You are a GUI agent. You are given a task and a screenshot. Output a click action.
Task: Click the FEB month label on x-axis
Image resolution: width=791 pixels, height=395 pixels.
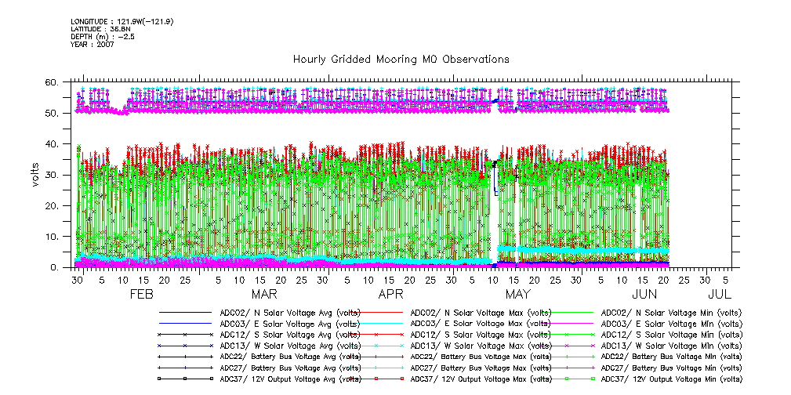[141, 295]
